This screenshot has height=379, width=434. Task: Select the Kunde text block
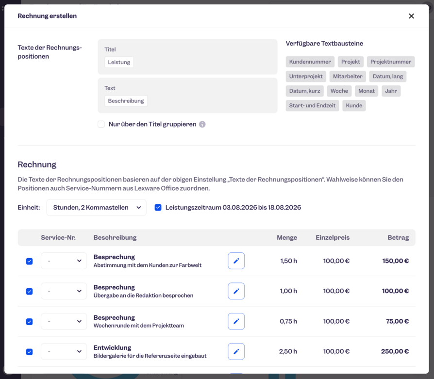tap(354, 106)
